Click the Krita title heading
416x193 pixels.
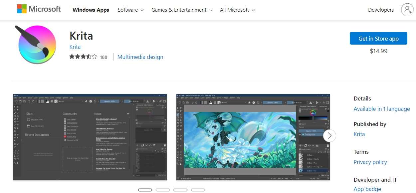pyautogui.click(x=81, y=36)
